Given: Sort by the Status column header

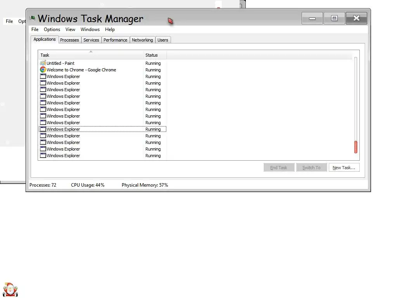Looking at the screenshot, I should pyautogui.click(x=155, y=55).
